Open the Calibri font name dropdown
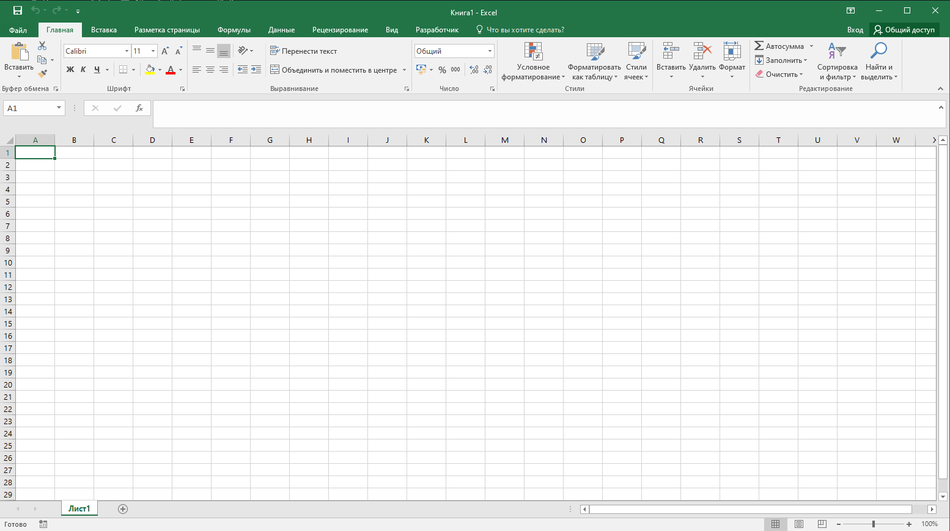Viewport: 950px width, 531px height. (x=127, y=51)
